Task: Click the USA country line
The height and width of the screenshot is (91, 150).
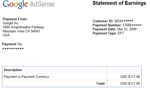Action: point(6,35)
